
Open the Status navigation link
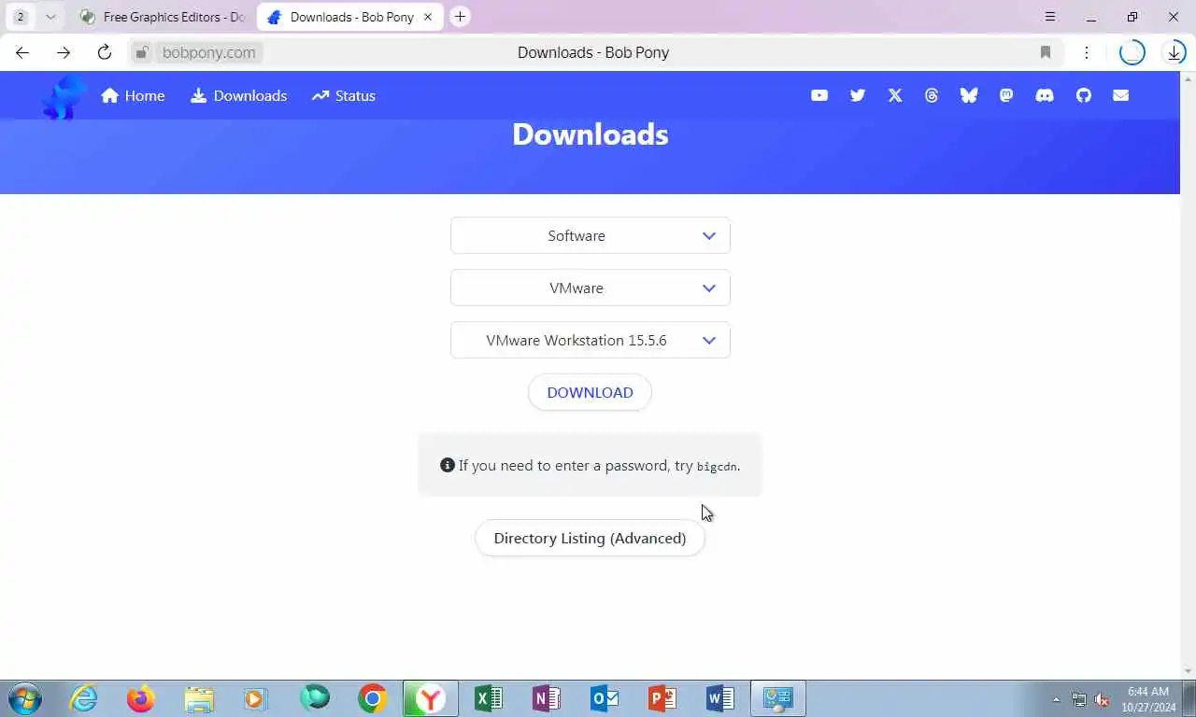point(344,95)
